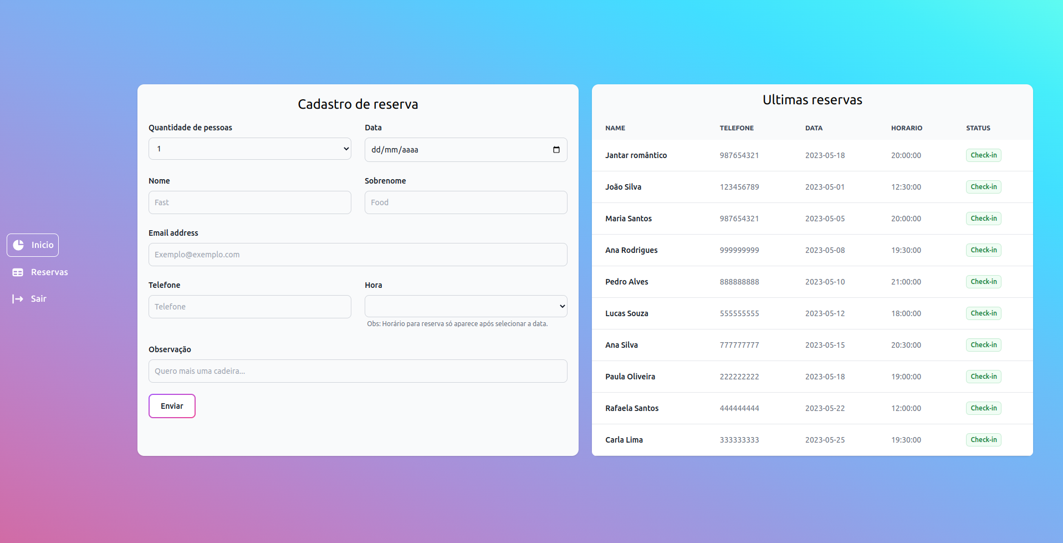Click the time 21:00:00
This screenshot has height=543, width=1063.
(906, 282)
